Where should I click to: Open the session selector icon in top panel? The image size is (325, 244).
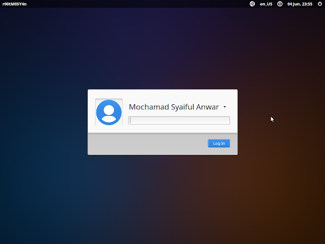[252, 4]
